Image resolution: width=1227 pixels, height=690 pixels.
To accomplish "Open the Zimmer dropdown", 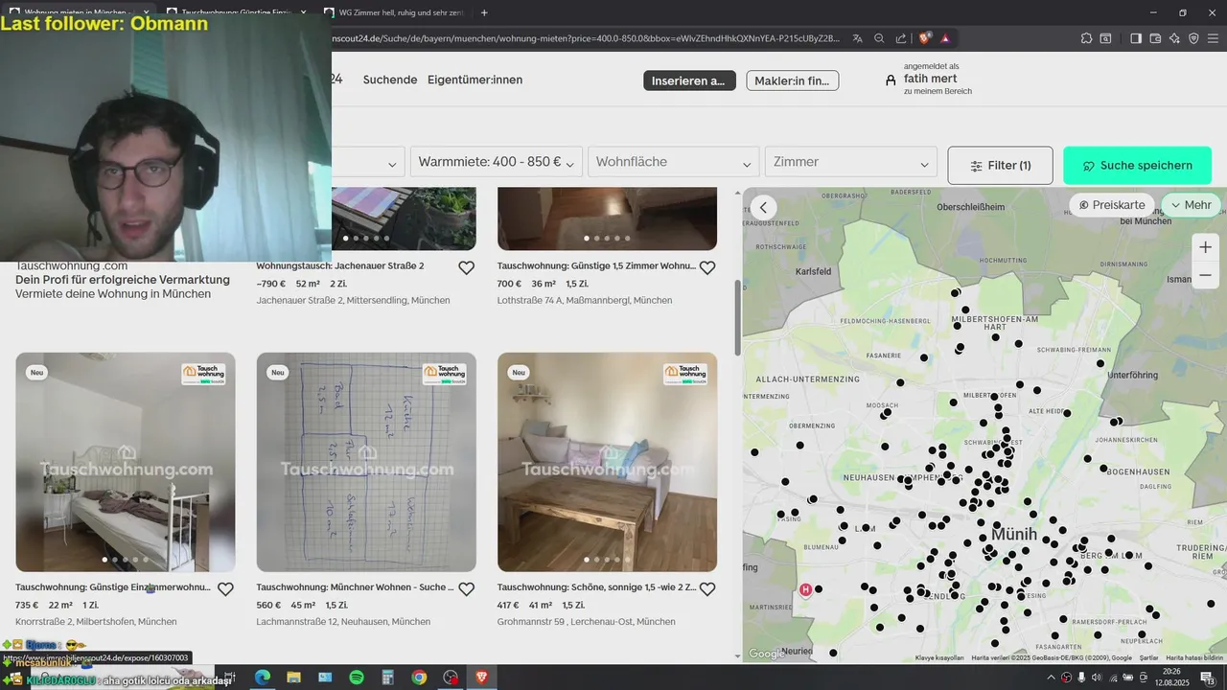I will (x=851, y=162).
